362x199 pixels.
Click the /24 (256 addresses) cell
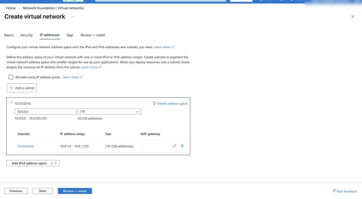click(119, 146)
